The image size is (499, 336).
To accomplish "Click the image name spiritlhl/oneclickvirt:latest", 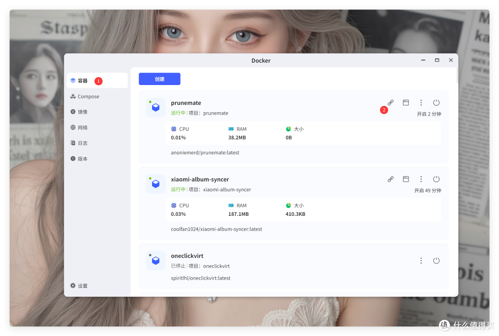I will click(x=201, y=278).
